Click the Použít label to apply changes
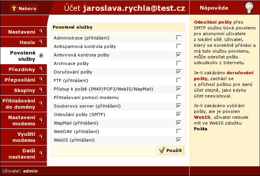The width and height of the screenshot is (260, 176). [174, 150]
